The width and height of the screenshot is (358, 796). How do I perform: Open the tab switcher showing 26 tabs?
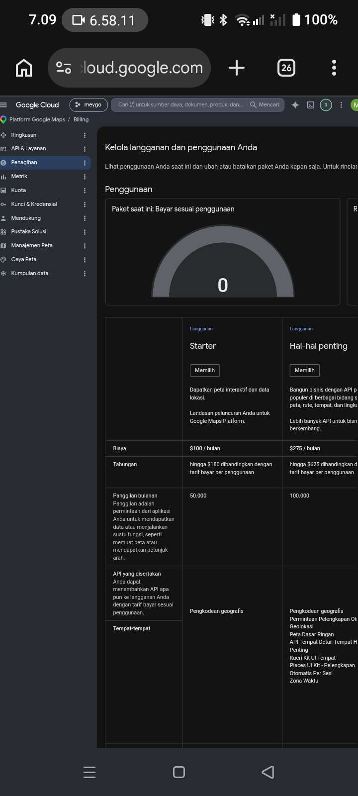click(x=286, y=68)
